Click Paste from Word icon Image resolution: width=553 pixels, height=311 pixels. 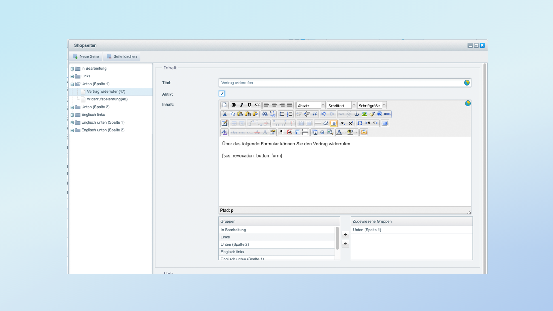255,114
